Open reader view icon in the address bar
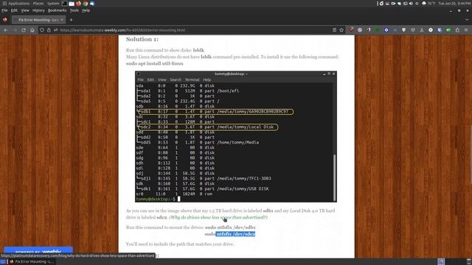The height and width of the screenshot is (265, 472). pyautogui.click(x=334, y=30)
